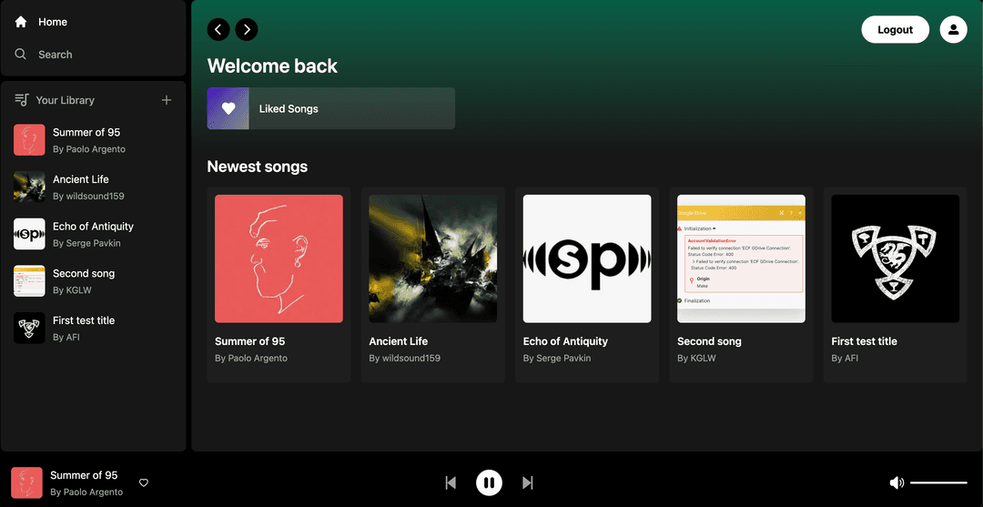The width and height of the screenshot is (983, 507).
Task: Click the Your Library playlist icon
Action: (22, 99)
